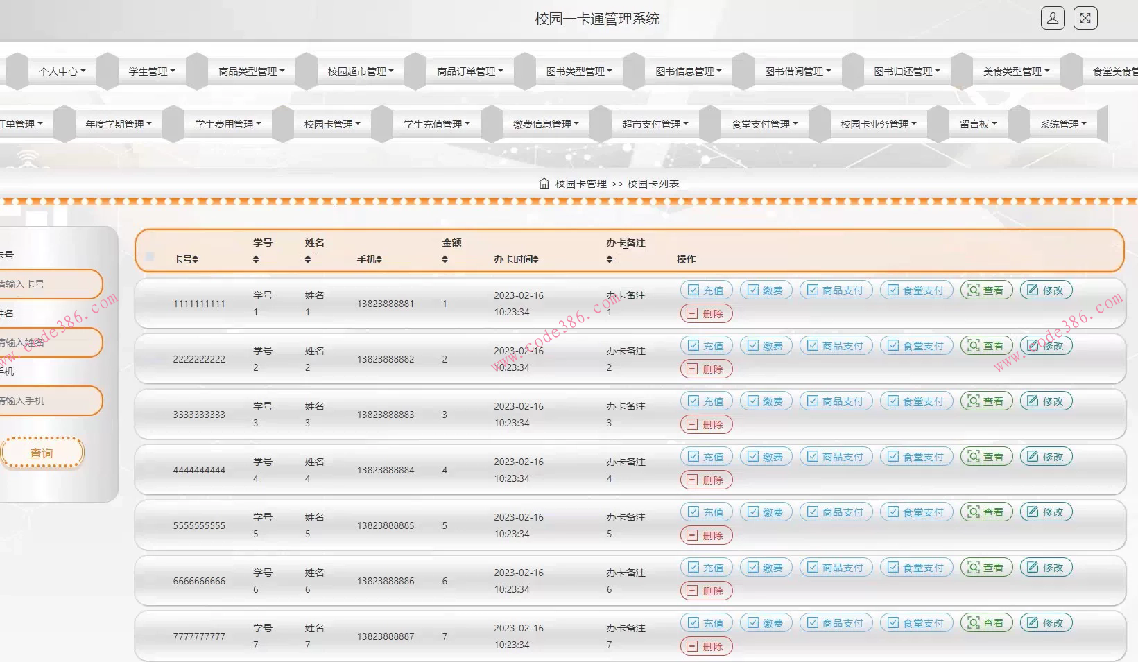Click the home icon in the breadcrumb
This screenshot has width=1138, height=662.
544,184
